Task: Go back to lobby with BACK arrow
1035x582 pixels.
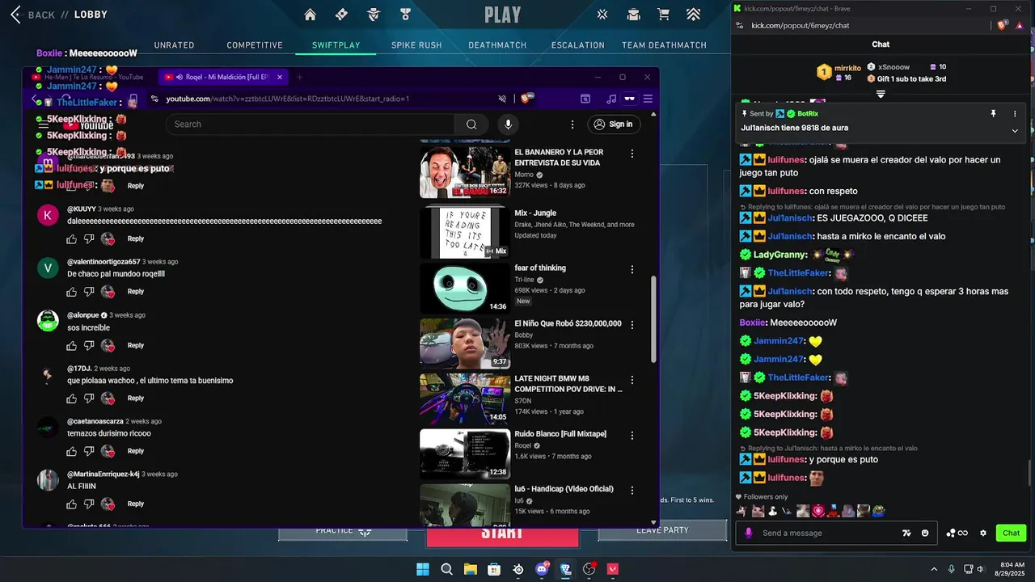Action: [x=15, y=15]
